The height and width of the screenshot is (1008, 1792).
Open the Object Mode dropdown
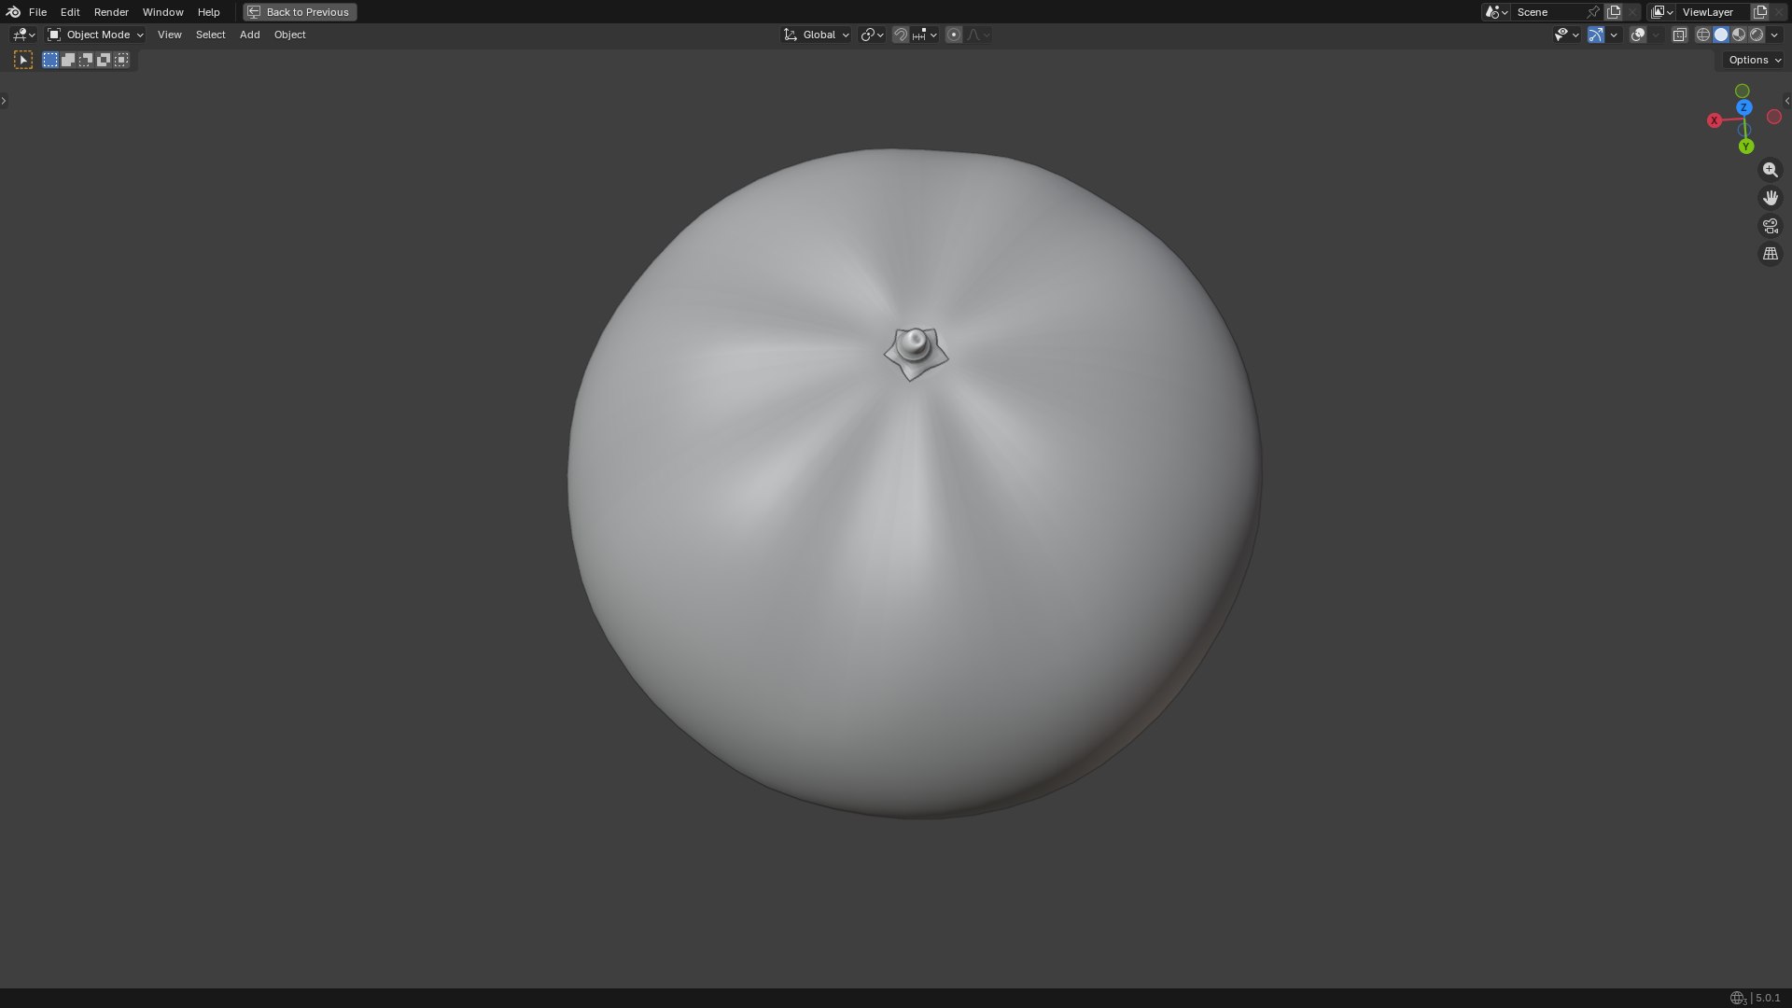pyautogui.click(x=95, y=35)
